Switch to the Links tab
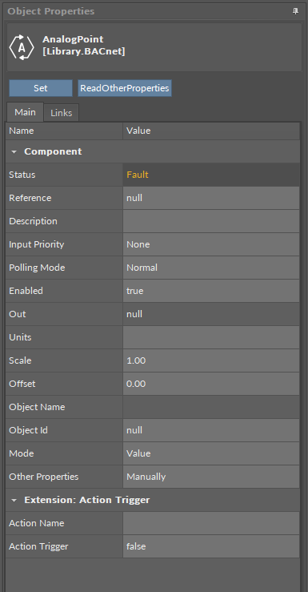Image resolution: width=308 pixels, height=592 pixels. pyautogui.click(x=61, y=112)
